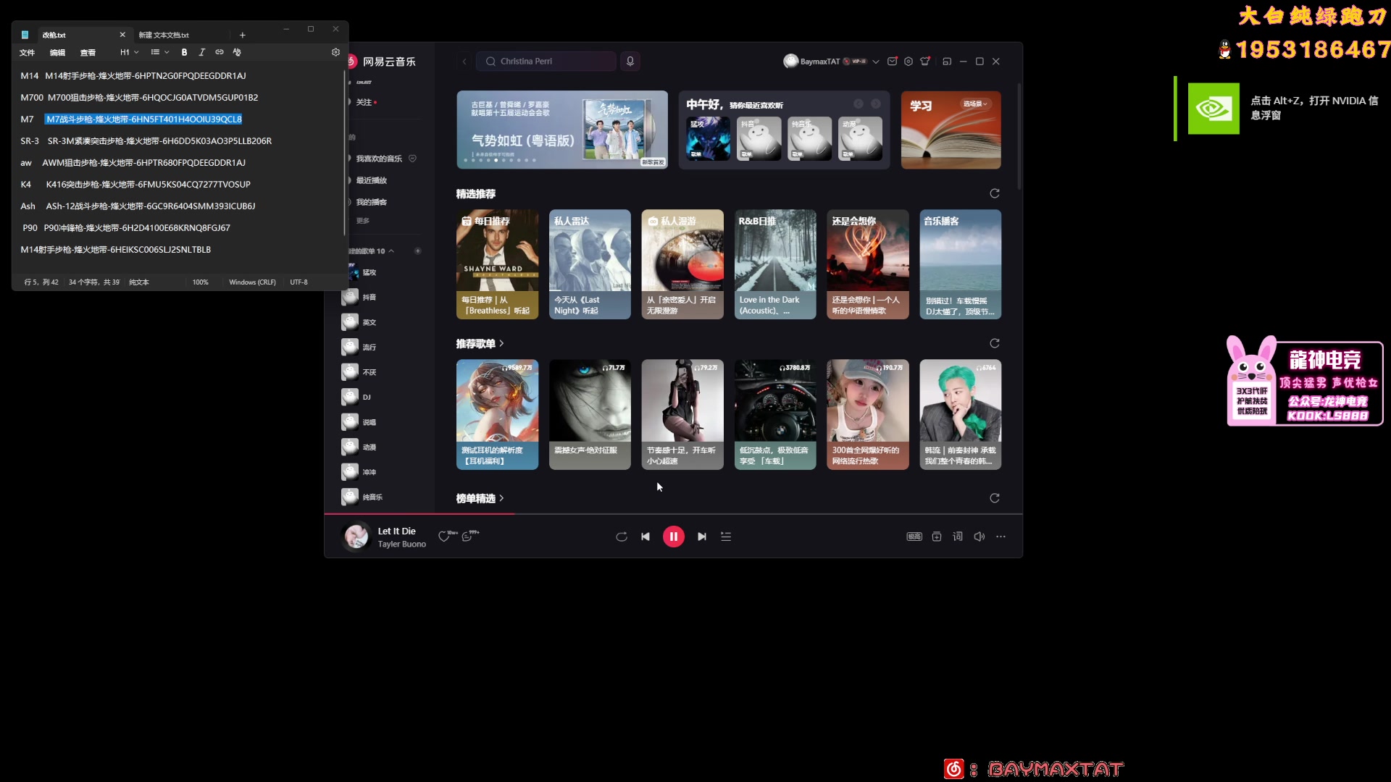Like the song Let It Die

(444, 537)
